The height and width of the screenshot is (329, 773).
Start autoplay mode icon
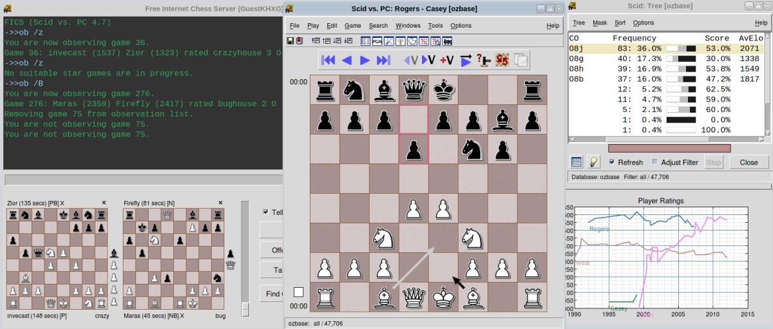466,61
